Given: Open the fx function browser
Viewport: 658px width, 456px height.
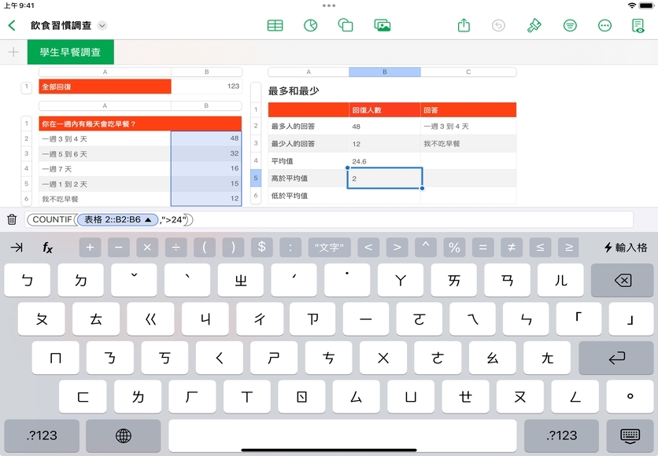Looking at the screenshot, I should coord(47,248).
